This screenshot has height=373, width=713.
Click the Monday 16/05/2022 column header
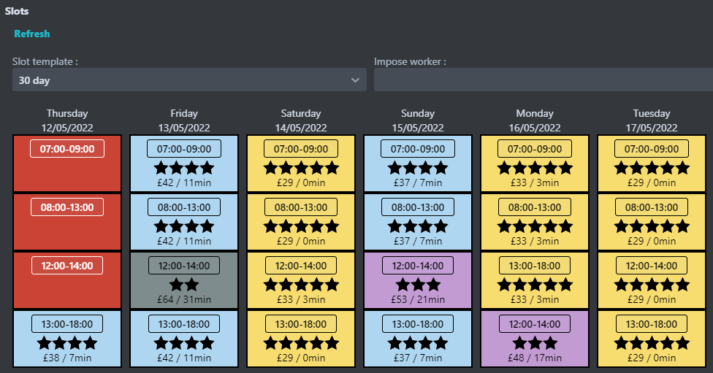(x=535, y=120)
